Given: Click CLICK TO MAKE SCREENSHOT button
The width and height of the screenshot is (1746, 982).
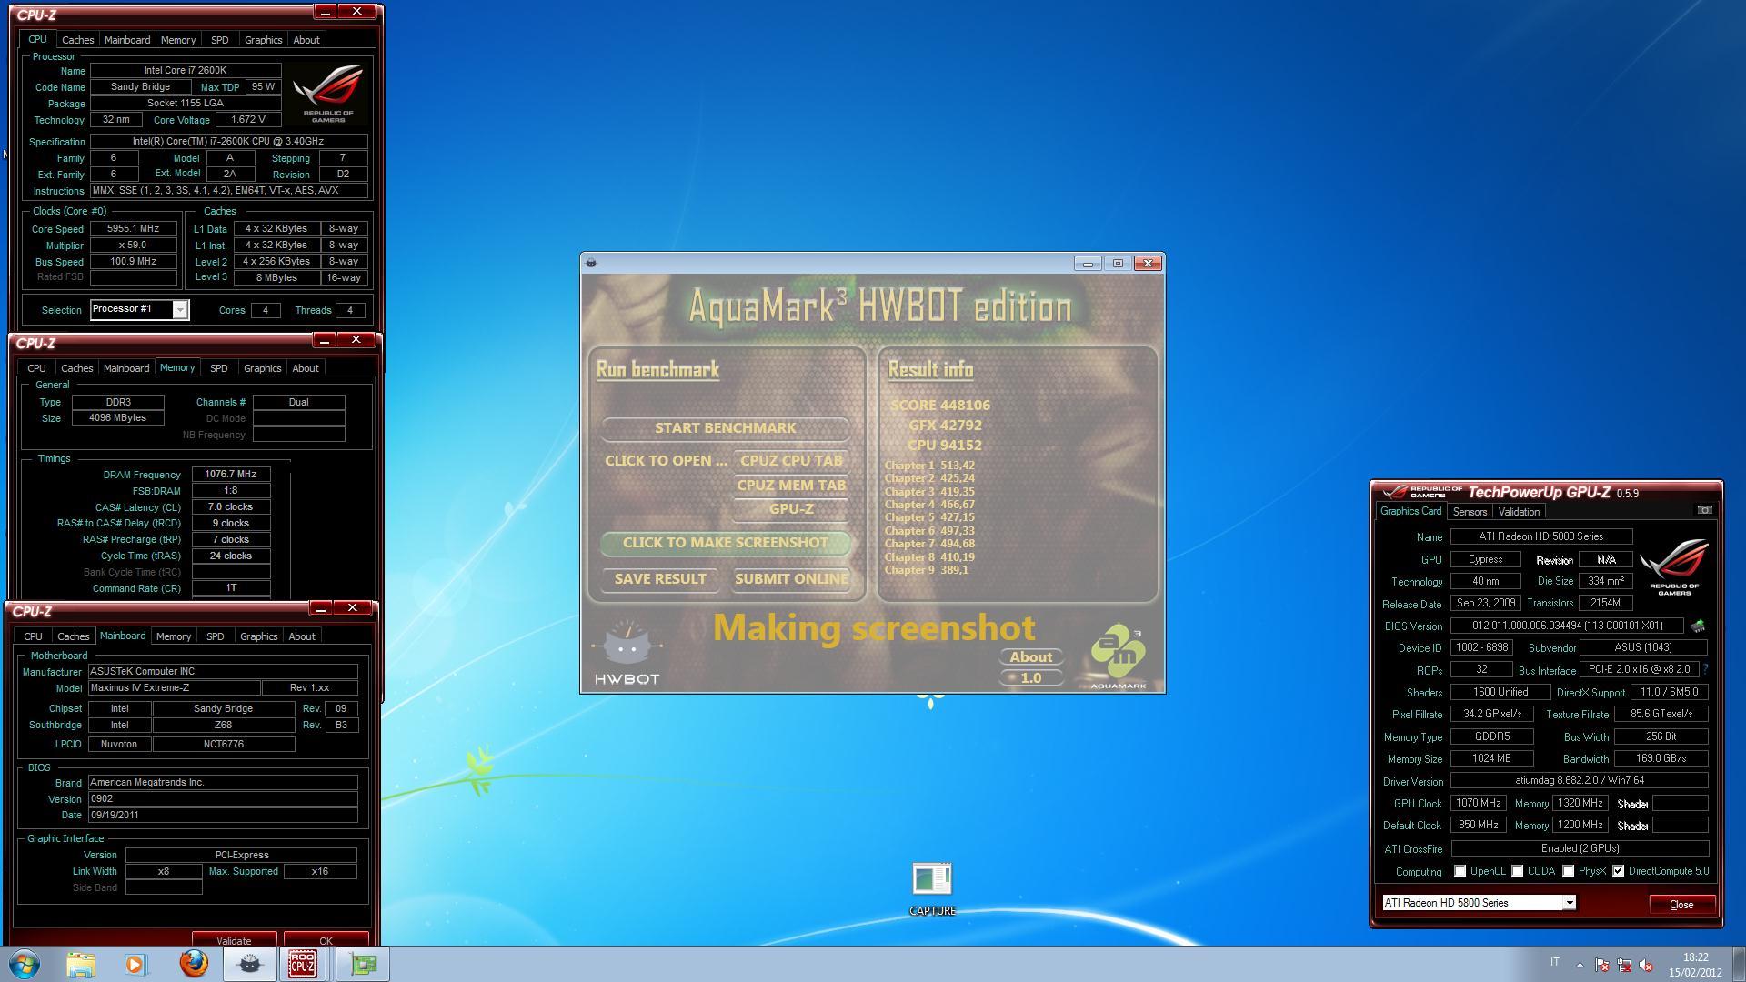Looking at the screenshot, I should (x=726, y=543).
